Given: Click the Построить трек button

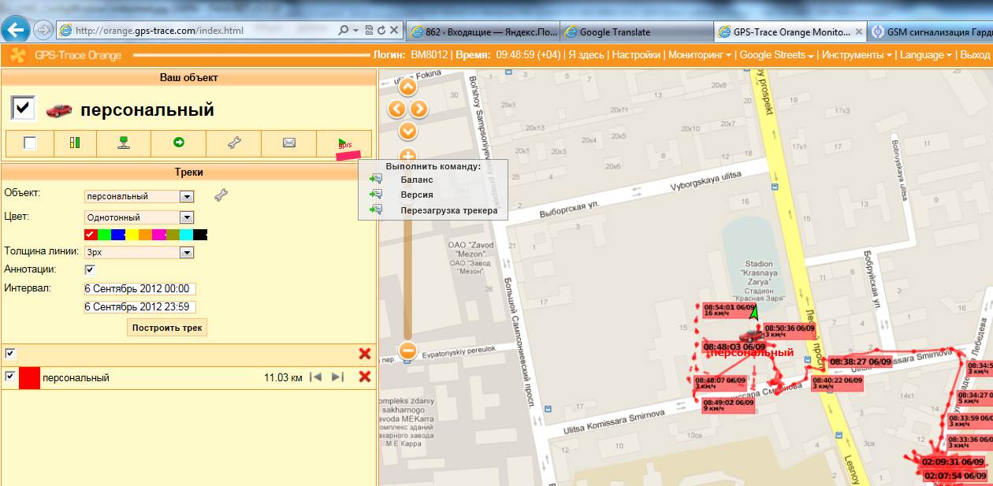Looking at the screenshot, I should point(167,328).
